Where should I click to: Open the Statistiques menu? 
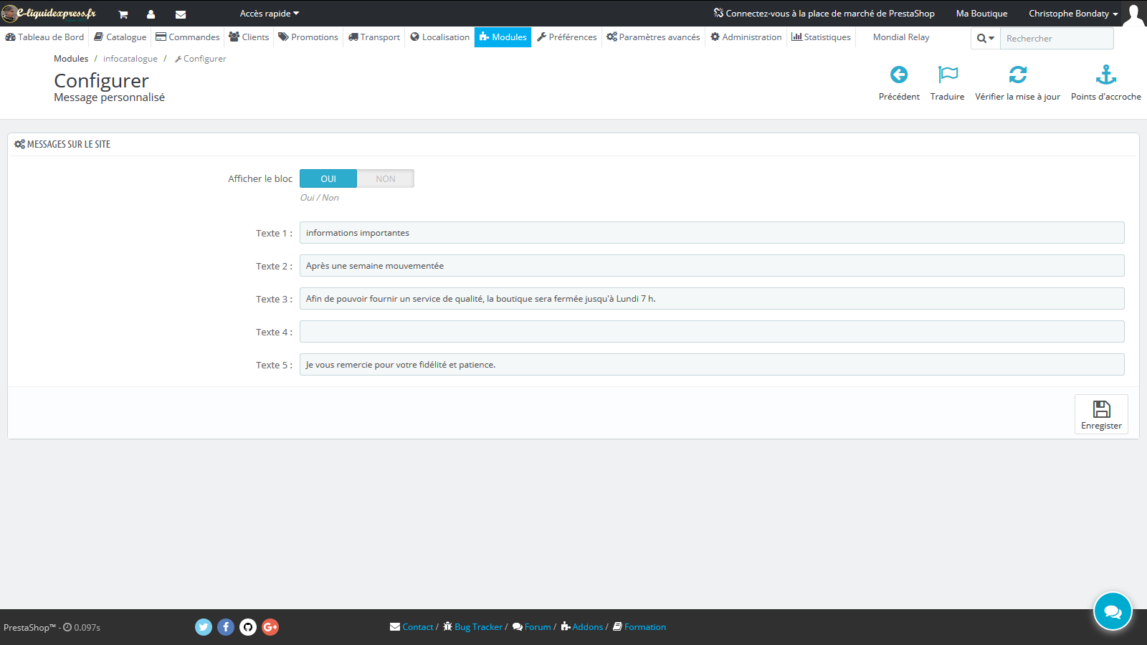(822, 37)
